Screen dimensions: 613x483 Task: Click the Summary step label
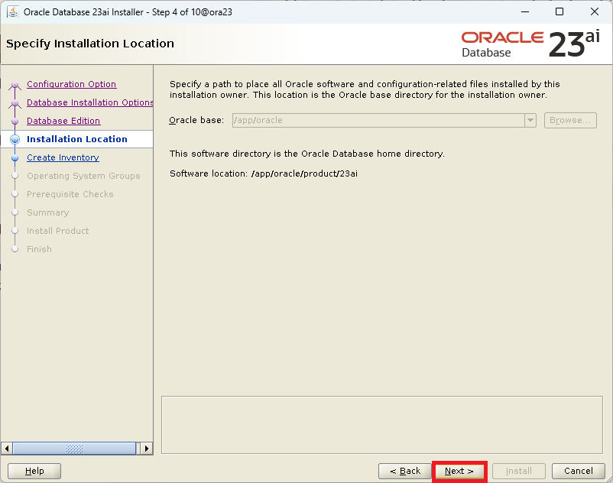point(47,212)
